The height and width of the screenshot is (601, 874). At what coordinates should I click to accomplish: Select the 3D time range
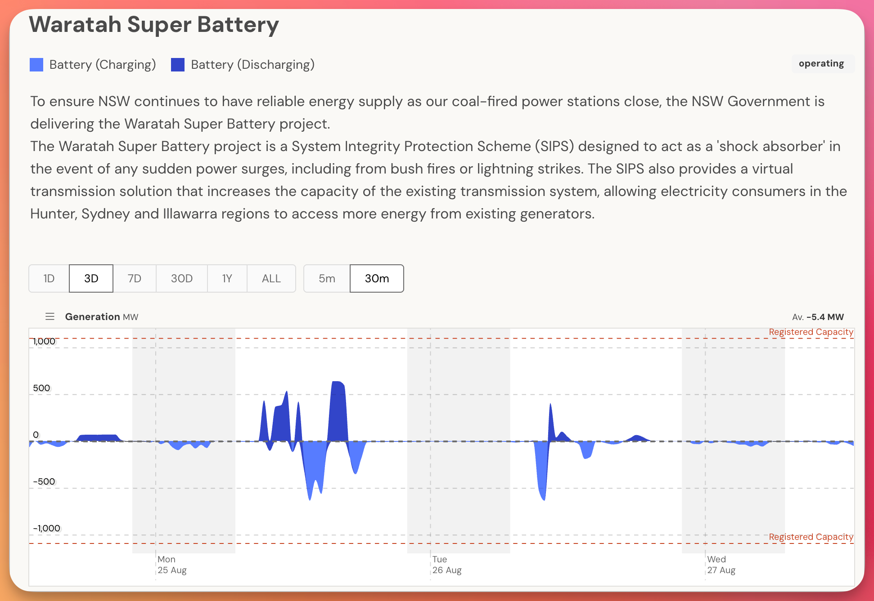91,278
